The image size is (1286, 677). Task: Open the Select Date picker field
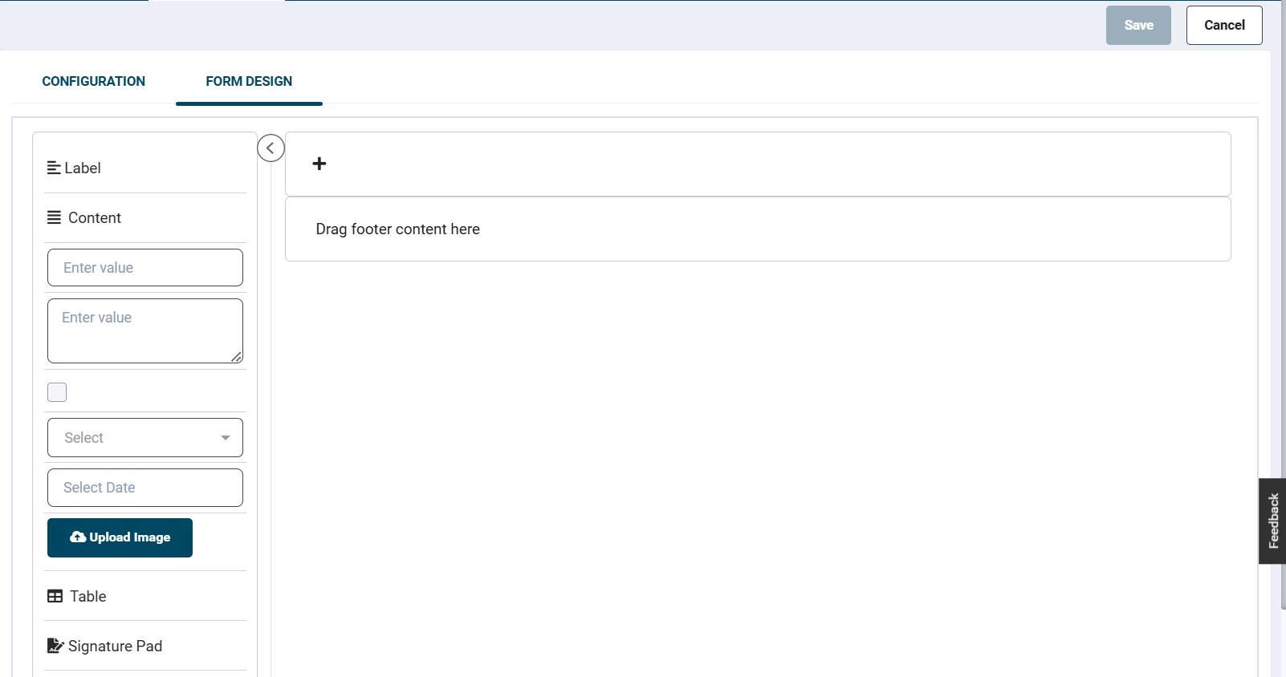(145, 488)
